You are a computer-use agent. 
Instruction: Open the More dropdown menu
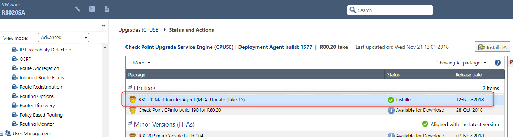pos(142,63)
